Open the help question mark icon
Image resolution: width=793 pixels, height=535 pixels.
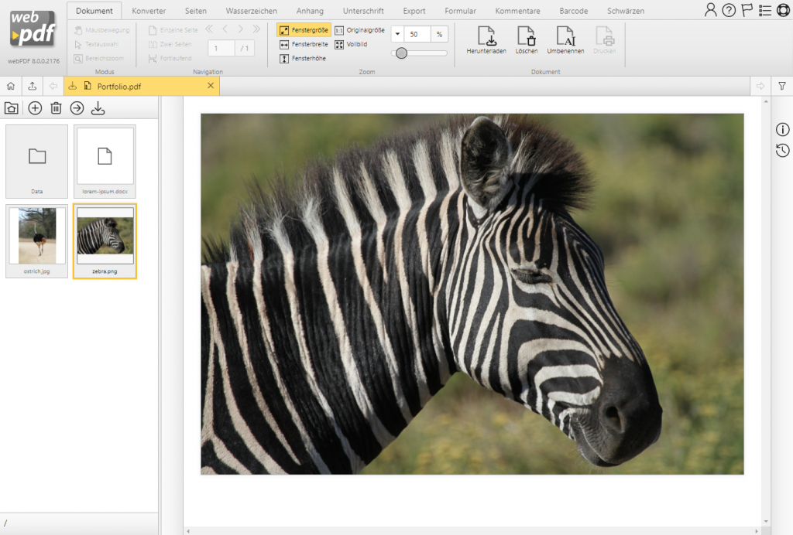(729, 9)
